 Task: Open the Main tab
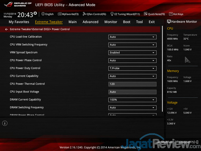(72, 22)
